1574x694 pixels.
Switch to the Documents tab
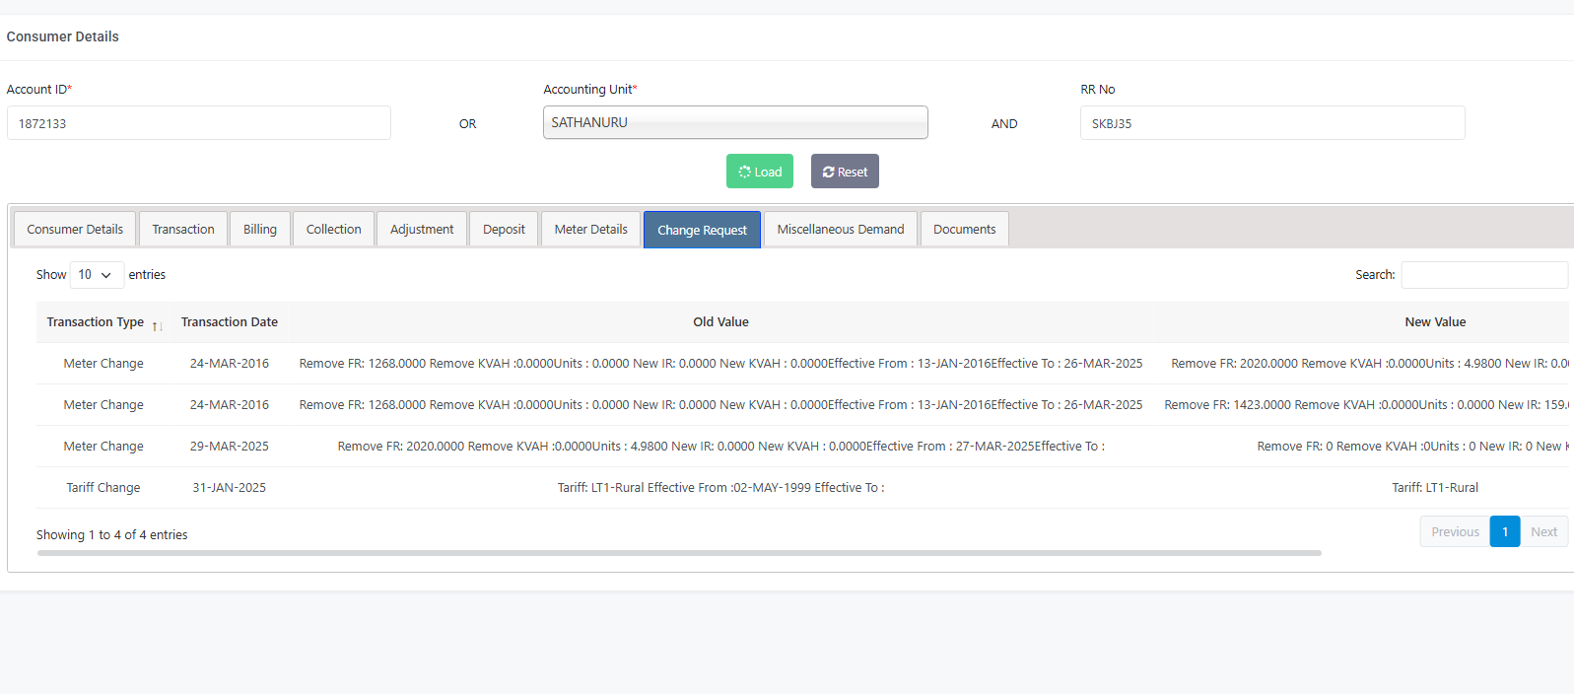point(965,229)
